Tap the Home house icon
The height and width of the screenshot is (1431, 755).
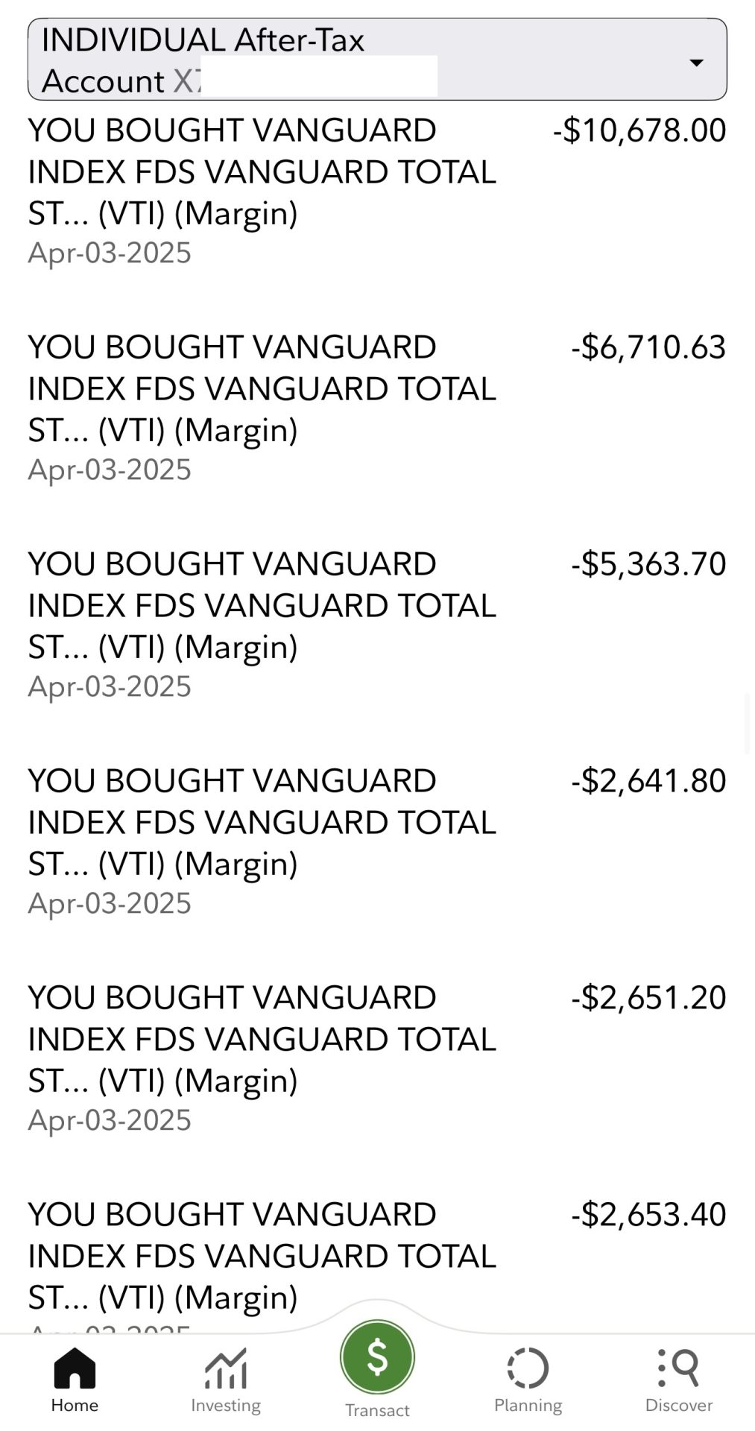(75, 1368)
